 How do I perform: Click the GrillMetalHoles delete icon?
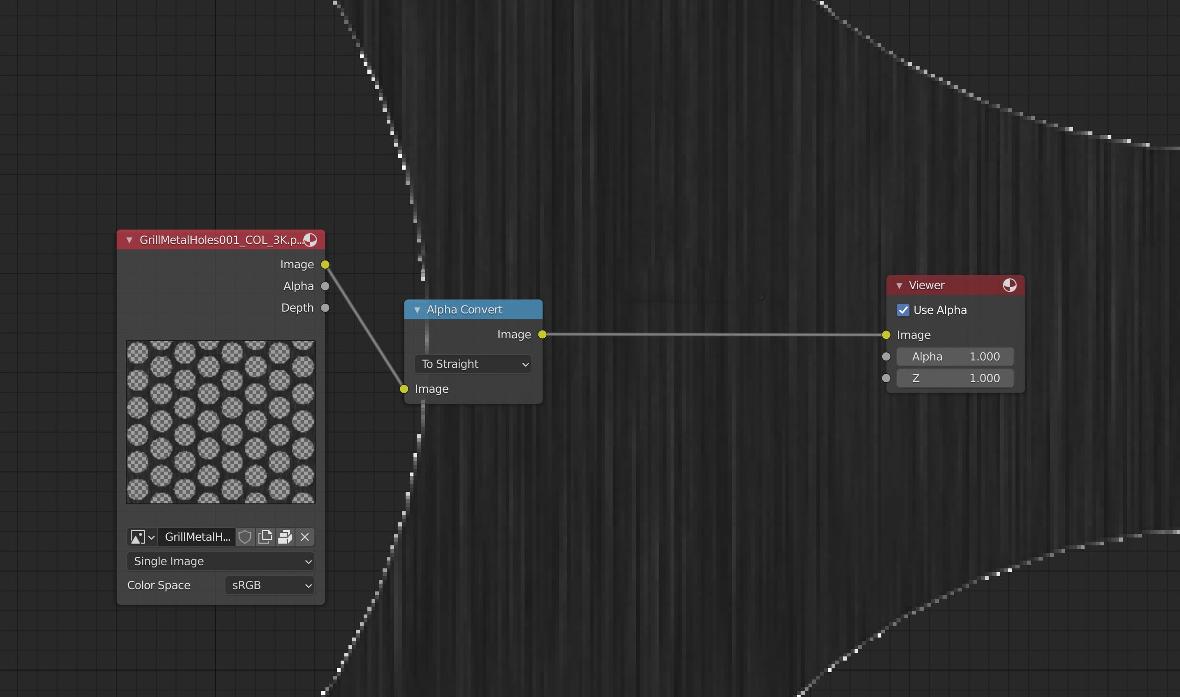pyautogui.click(x=304, y=536)
